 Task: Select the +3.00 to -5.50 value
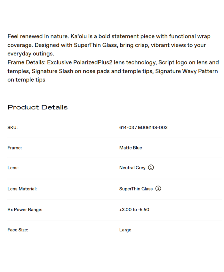(134, 210)
